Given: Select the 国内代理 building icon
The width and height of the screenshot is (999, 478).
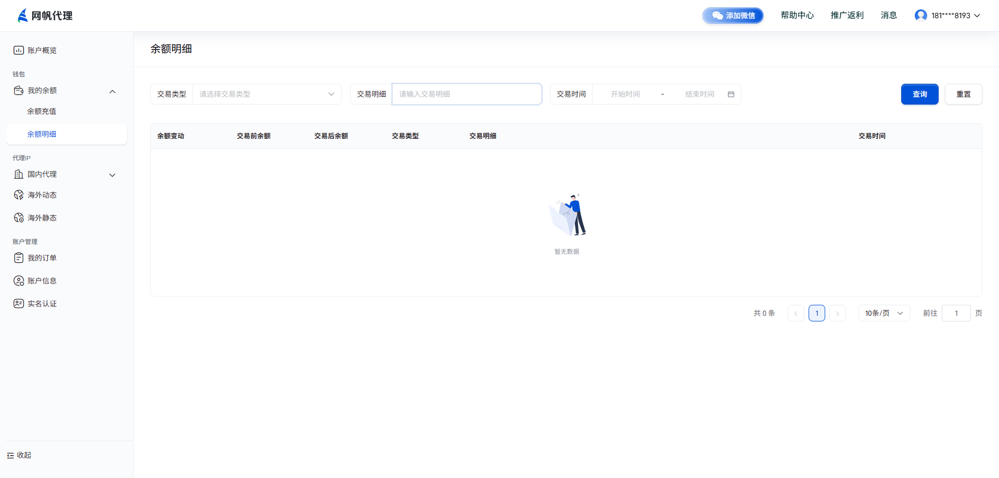Looking at the screenshot, I should click(19, 174).
